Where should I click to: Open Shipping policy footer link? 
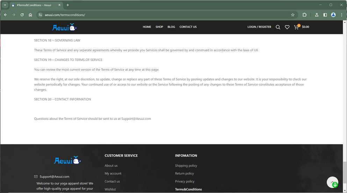pyautogui.click(x=186, y=165)
